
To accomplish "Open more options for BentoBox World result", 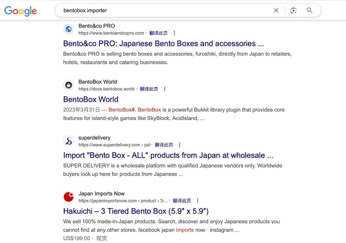I will click(165, 89).
